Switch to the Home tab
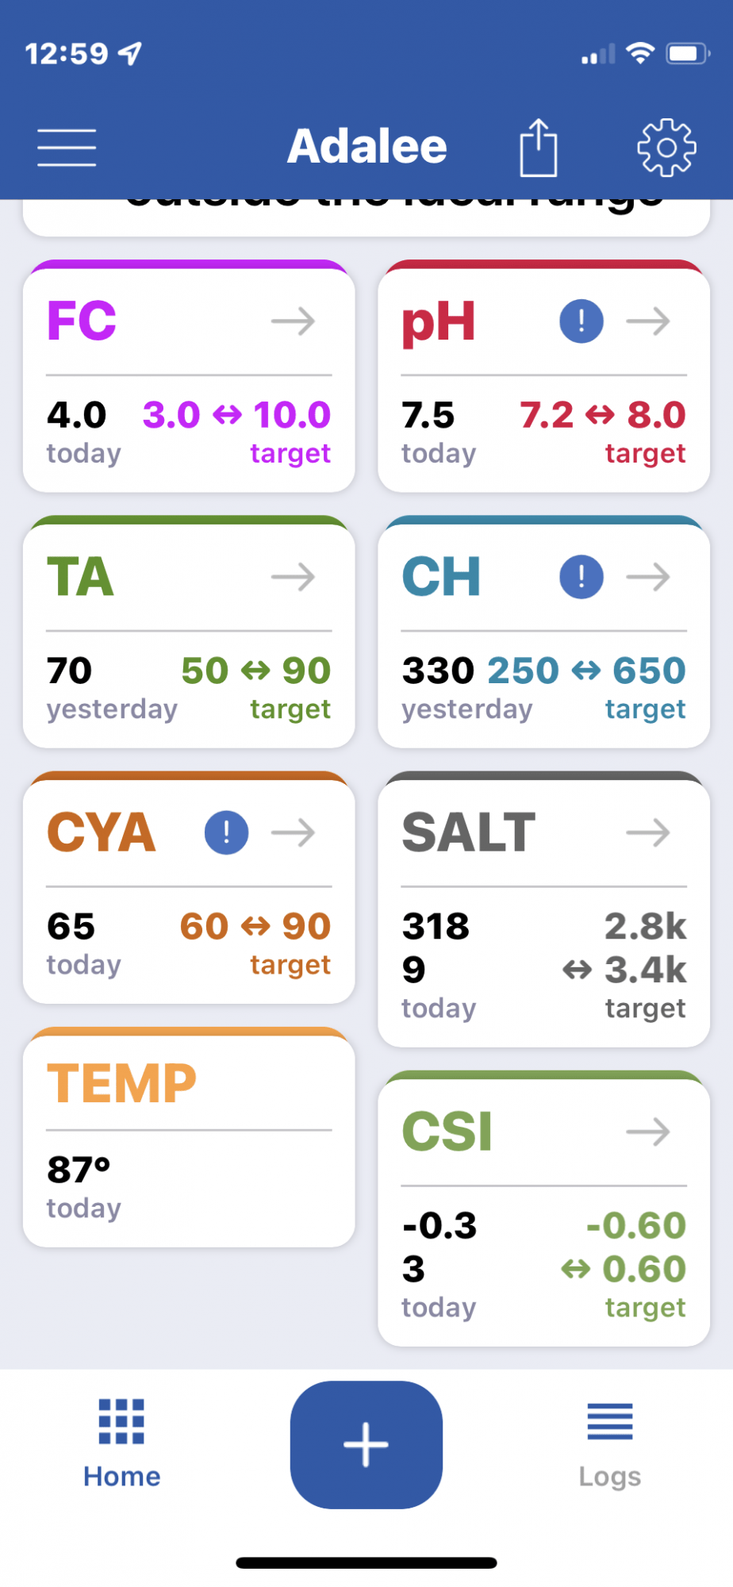 pos(122,1444)
